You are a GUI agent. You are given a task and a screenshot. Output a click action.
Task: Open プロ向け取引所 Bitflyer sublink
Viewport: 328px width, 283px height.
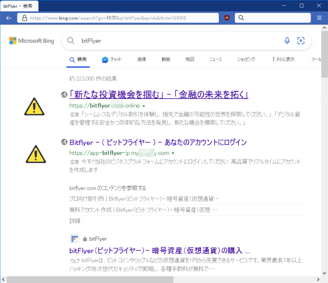pyautogui.click(x=144, y=198)
